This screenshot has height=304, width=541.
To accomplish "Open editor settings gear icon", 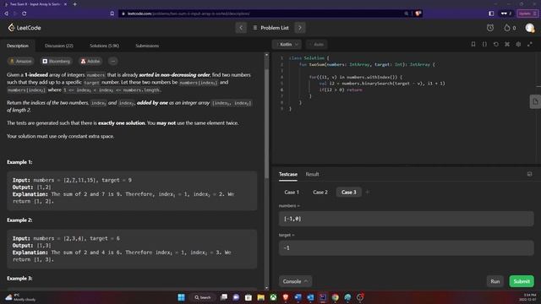I will pos(518,44).
